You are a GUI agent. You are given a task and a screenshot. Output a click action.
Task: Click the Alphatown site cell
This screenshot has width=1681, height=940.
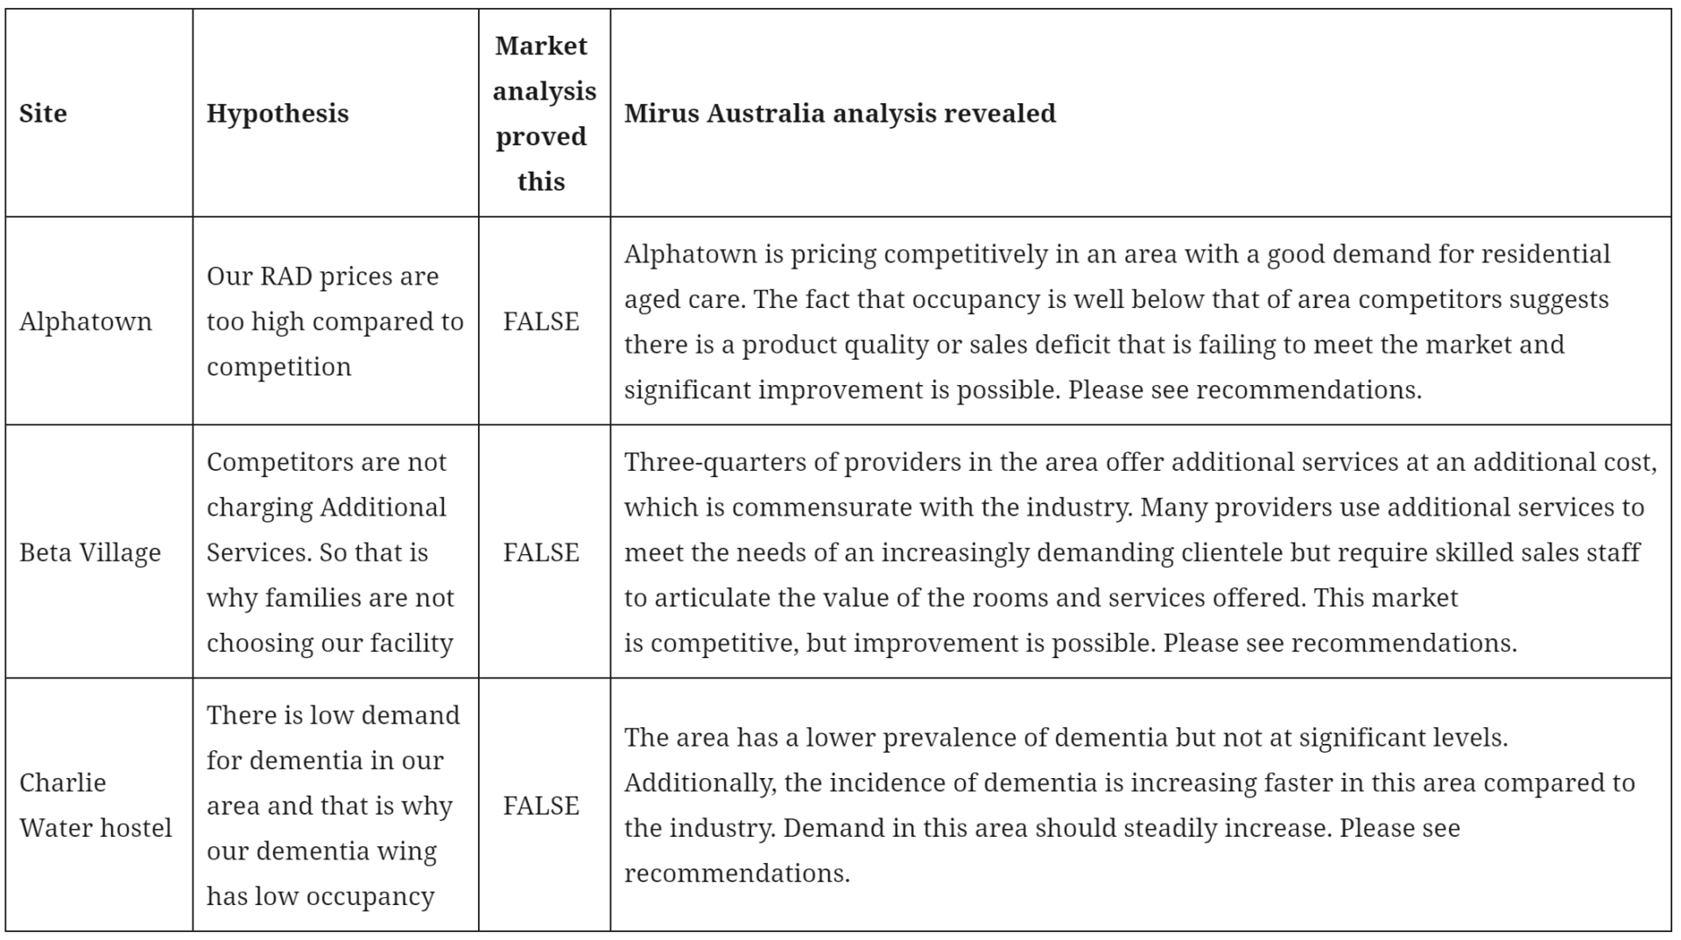[85, 321]
